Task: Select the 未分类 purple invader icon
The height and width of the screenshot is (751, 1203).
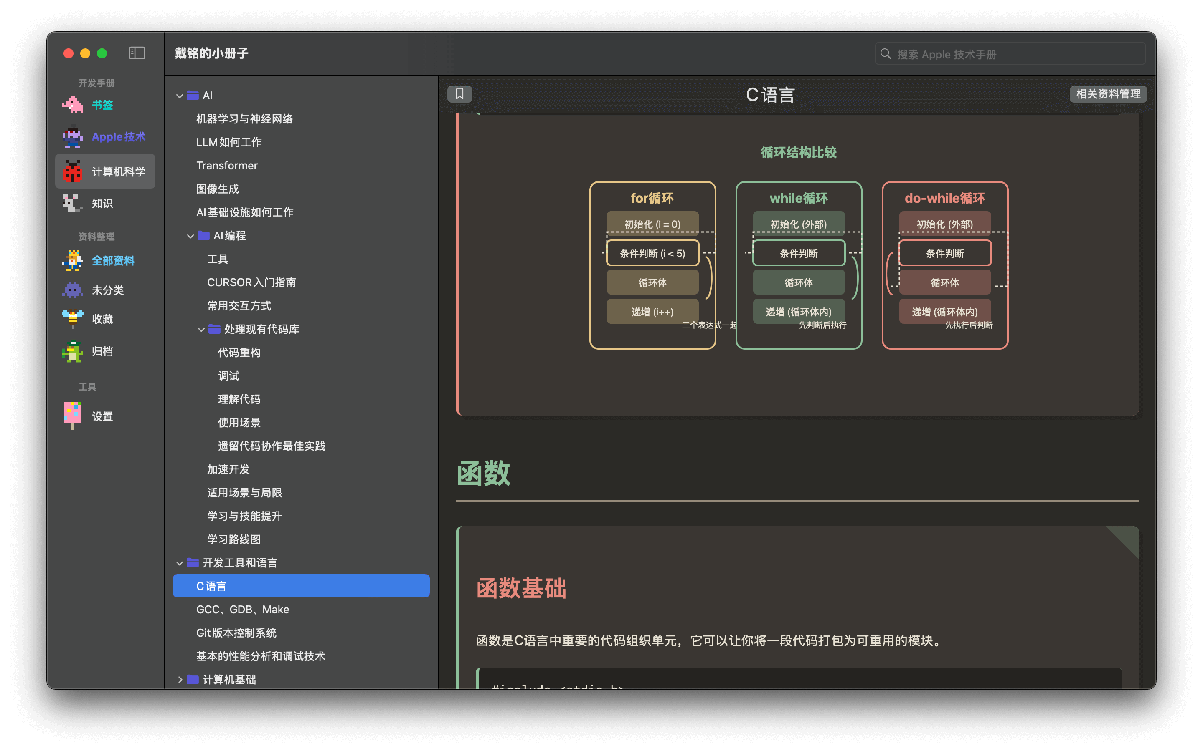Action: [x=73, y=290]
